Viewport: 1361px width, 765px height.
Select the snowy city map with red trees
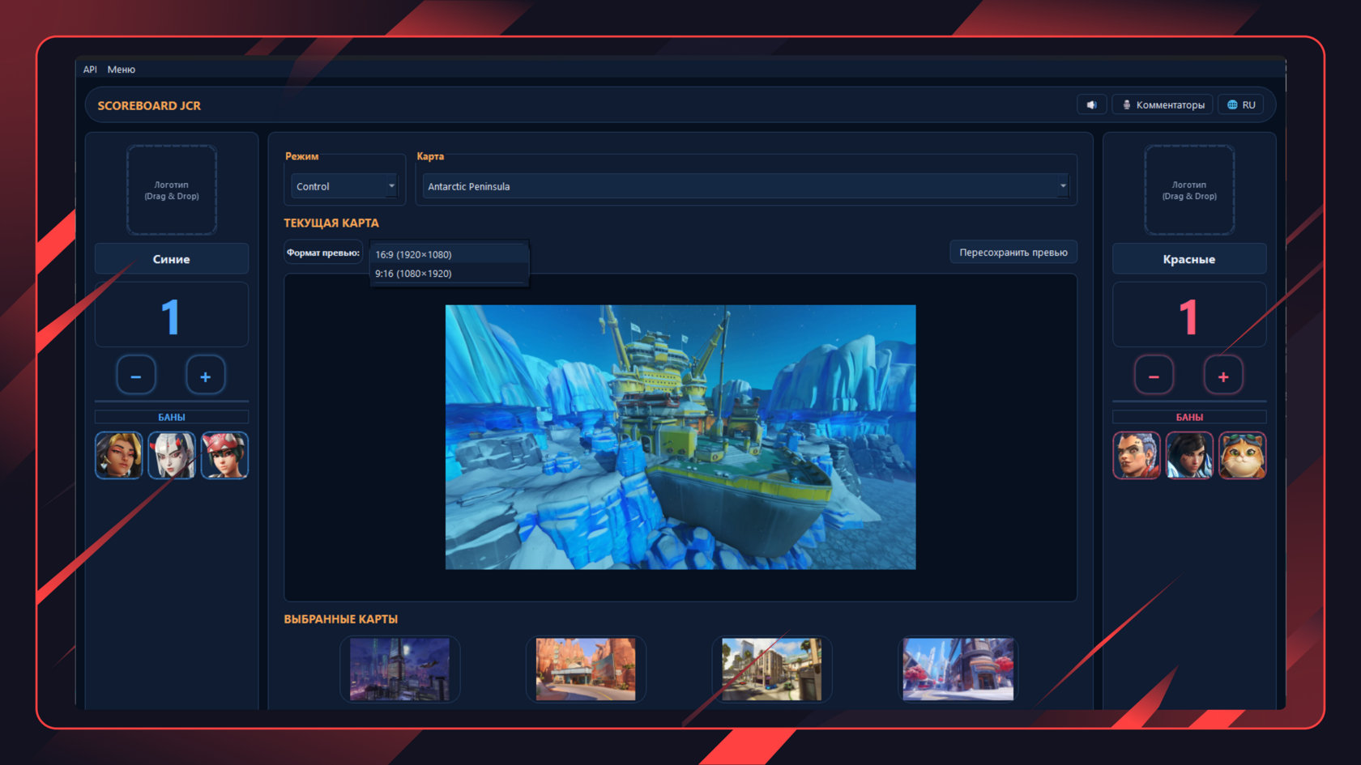pos(958,669)
